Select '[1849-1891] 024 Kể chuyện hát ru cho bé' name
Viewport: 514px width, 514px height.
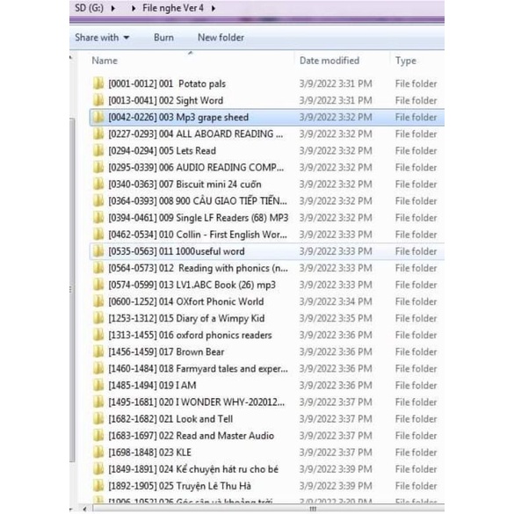click(193, 469)
